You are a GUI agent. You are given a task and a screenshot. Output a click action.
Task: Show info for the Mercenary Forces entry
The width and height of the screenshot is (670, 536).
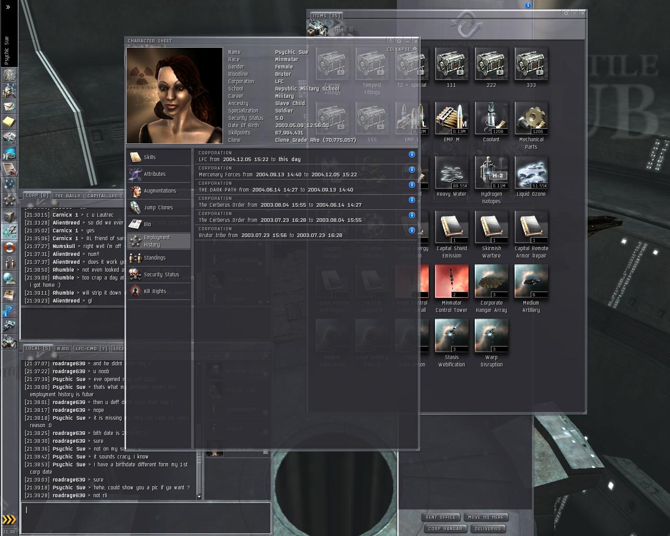[412, 170]
